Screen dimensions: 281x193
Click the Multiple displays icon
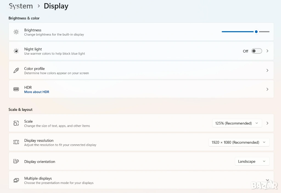pos(16,180)
